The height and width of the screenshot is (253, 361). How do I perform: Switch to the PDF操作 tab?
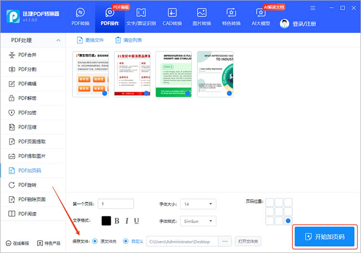click(x=110, y=16)
